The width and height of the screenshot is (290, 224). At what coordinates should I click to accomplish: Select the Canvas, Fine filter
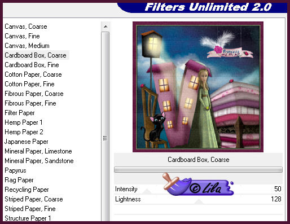[x=22, y=36]
